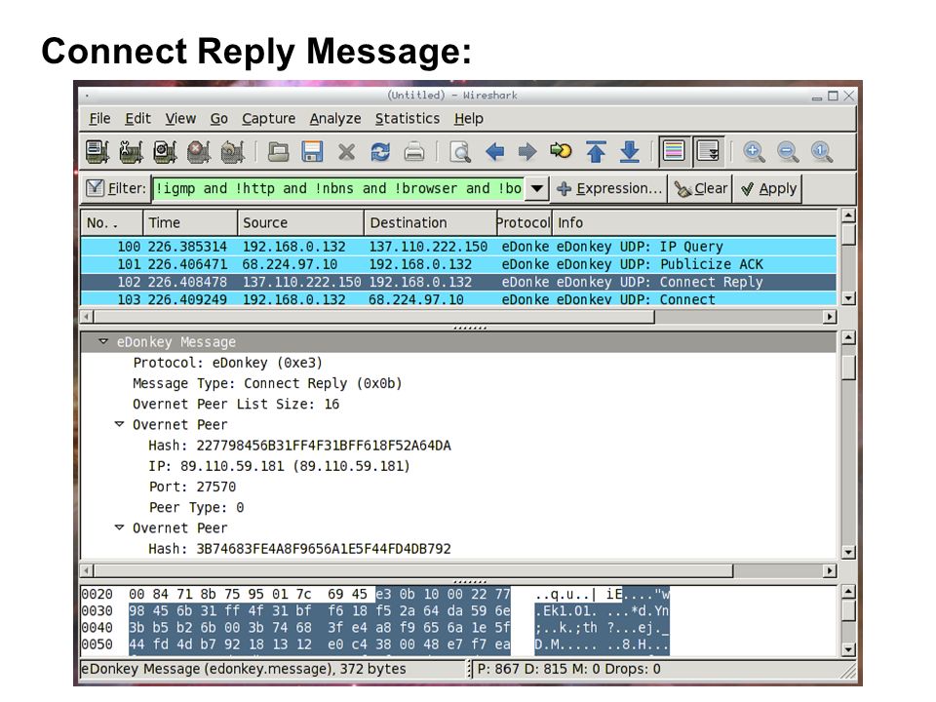
Task: Stop the running capture
Action: coord(199,152)
